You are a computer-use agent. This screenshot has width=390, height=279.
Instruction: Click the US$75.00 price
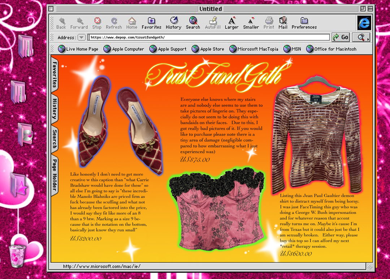tap(195, 160)
